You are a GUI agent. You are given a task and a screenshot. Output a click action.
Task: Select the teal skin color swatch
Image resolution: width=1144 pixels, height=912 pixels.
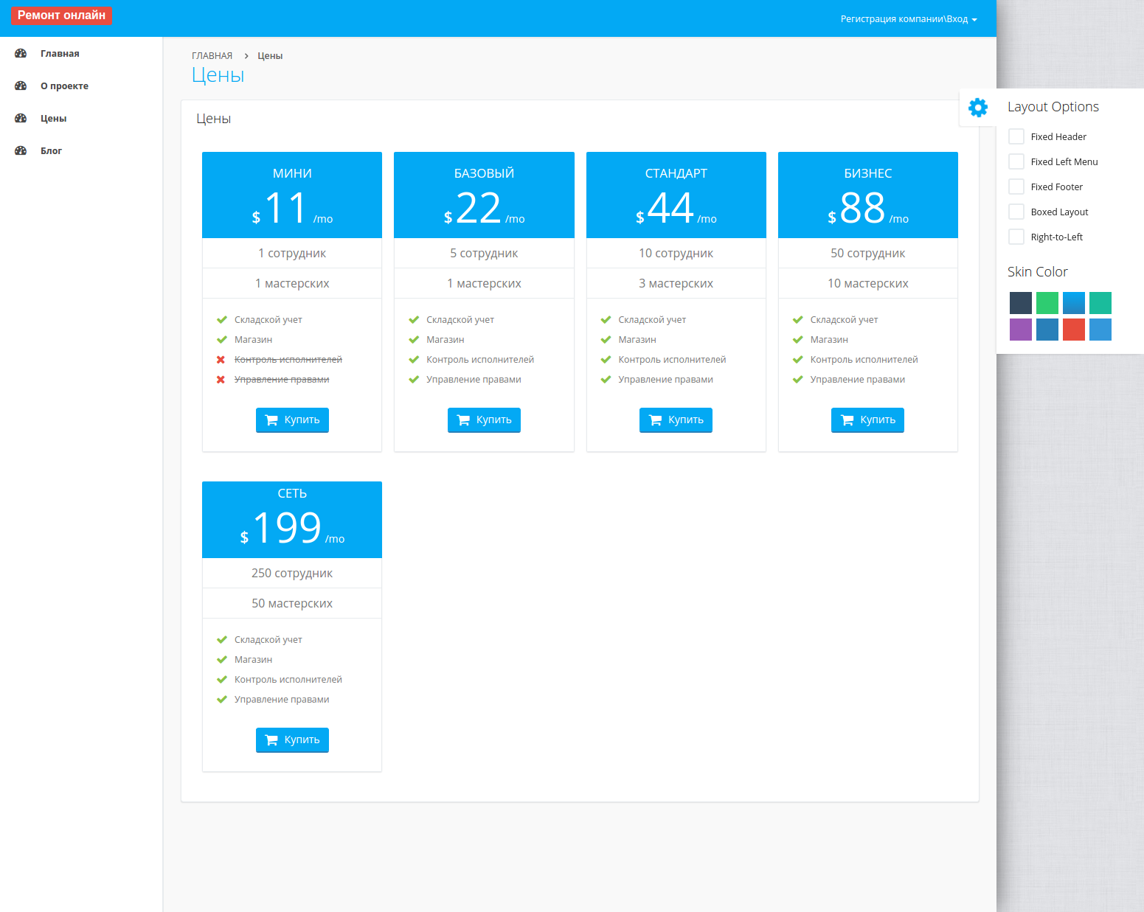click(1100, 303)
